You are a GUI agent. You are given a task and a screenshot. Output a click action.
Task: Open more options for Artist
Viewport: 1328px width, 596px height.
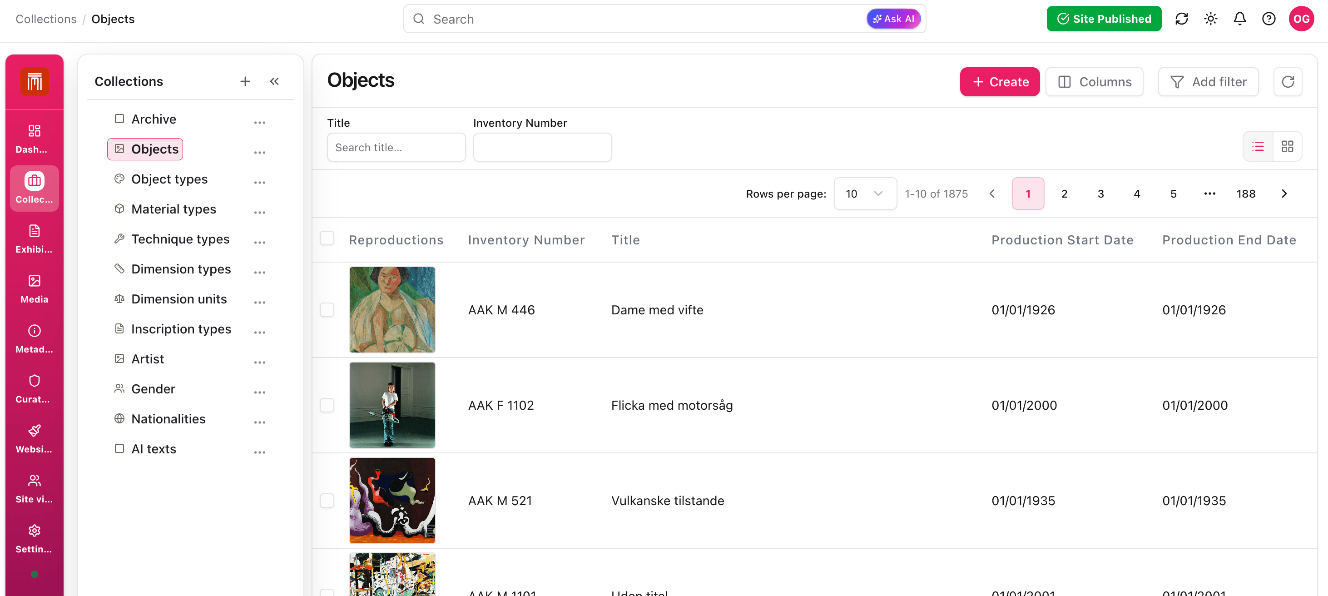(259, 363)
